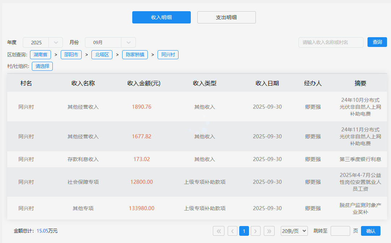The height and width of the screenshot is (243, 391).
Task: Click the next page arrow icon
Action: coord(255,231)
